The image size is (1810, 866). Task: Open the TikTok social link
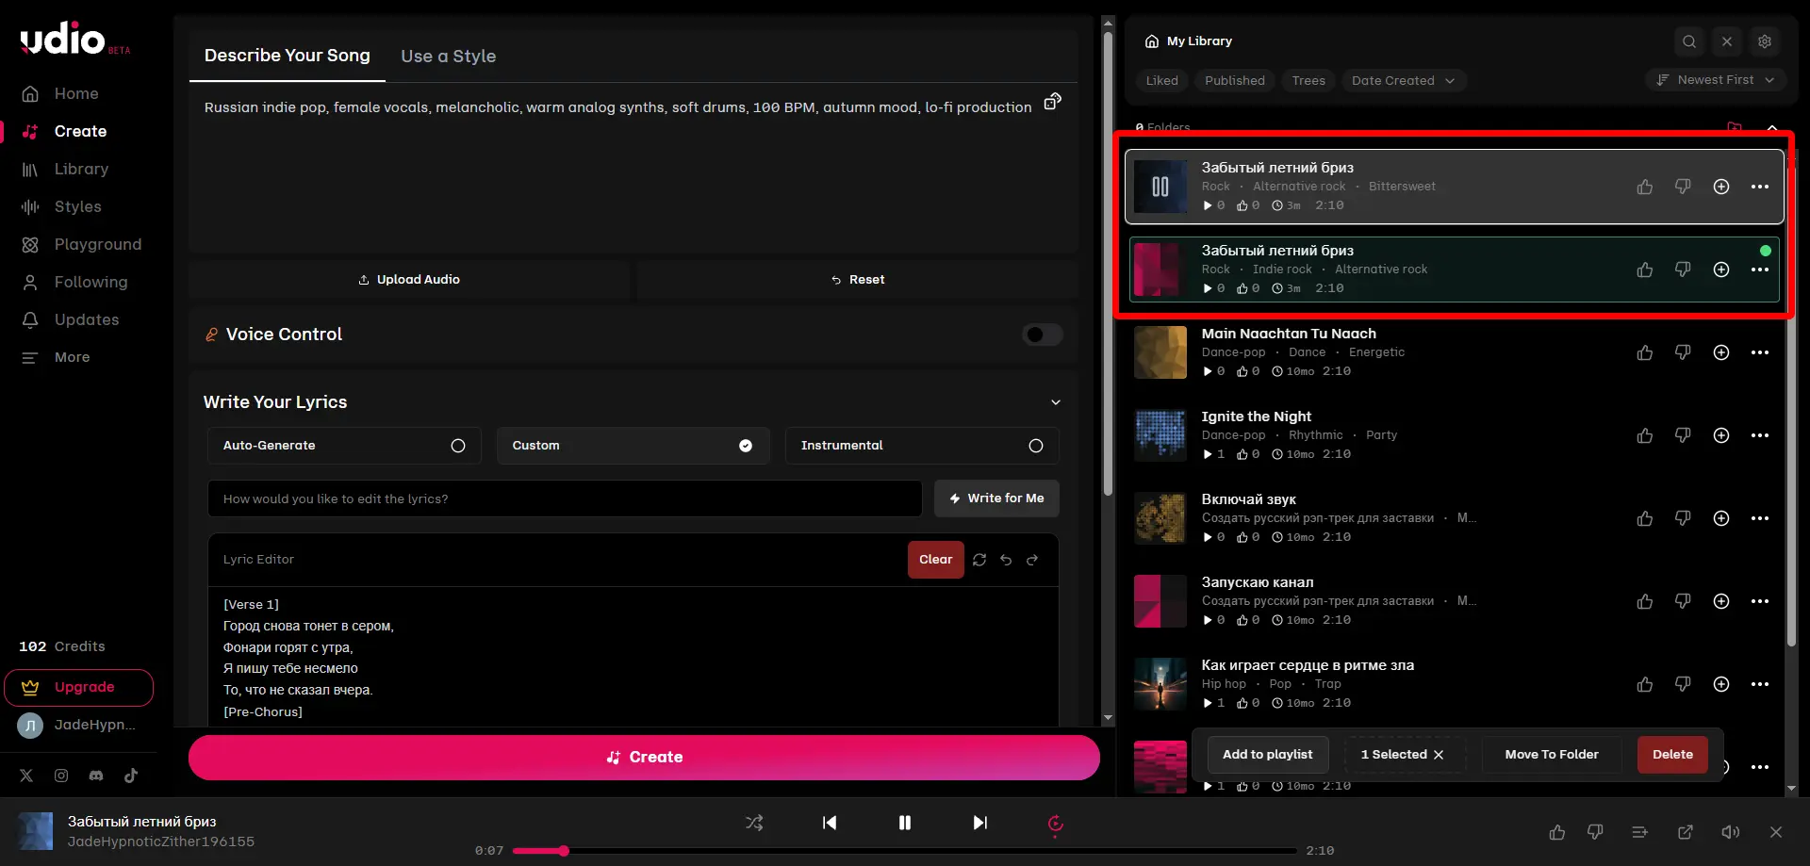pos(131,776)
